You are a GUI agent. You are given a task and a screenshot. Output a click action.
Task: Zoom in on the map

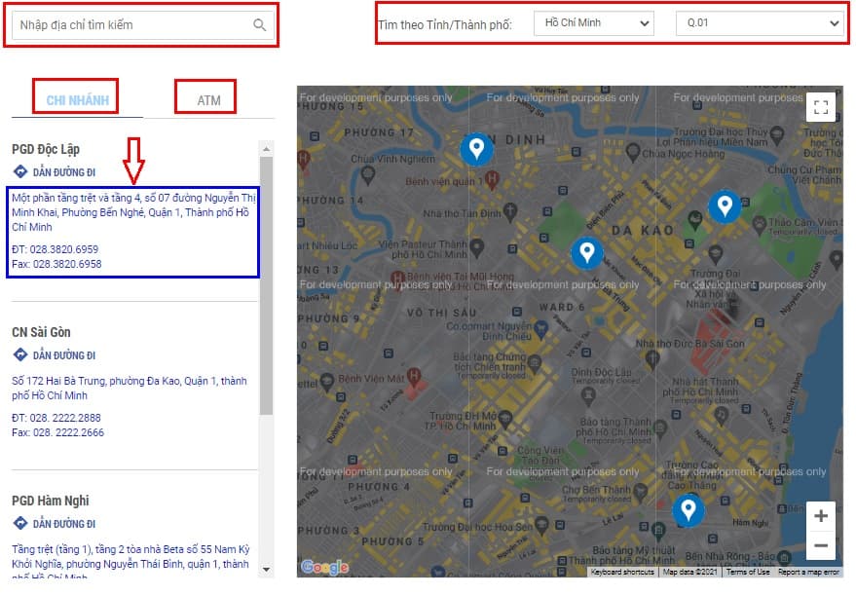[821, 516]
